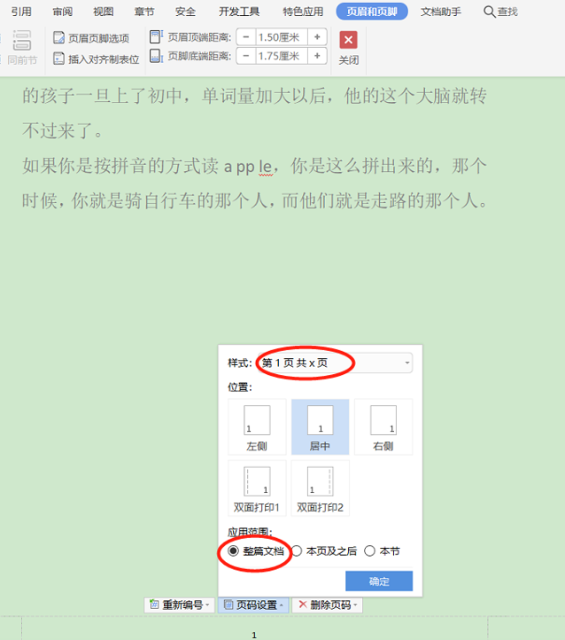Select the 本节 radio button

tap(369, 551)
